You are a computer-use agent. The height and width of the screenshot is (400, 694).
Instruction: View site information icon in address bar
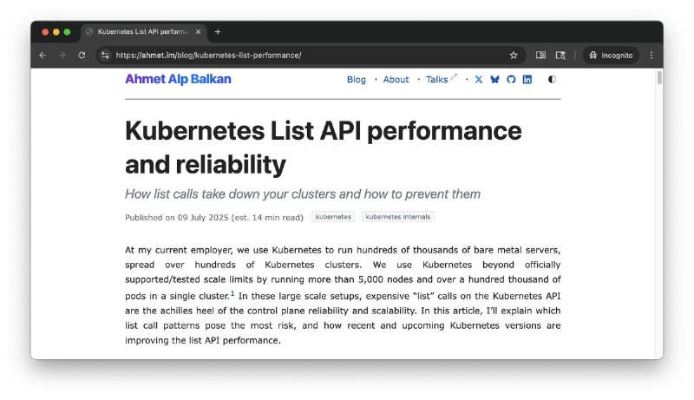[x=105, y=55]
